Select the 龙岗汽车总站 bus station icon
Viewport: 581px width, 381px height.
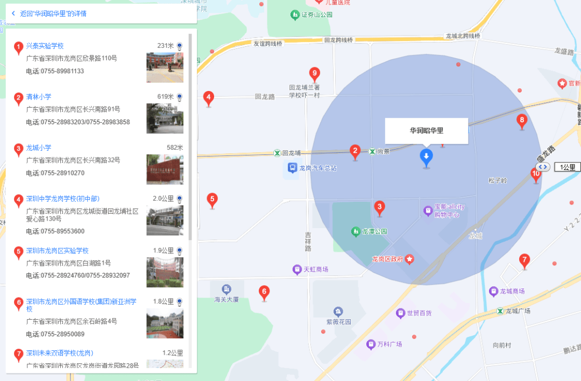[292, 168]
